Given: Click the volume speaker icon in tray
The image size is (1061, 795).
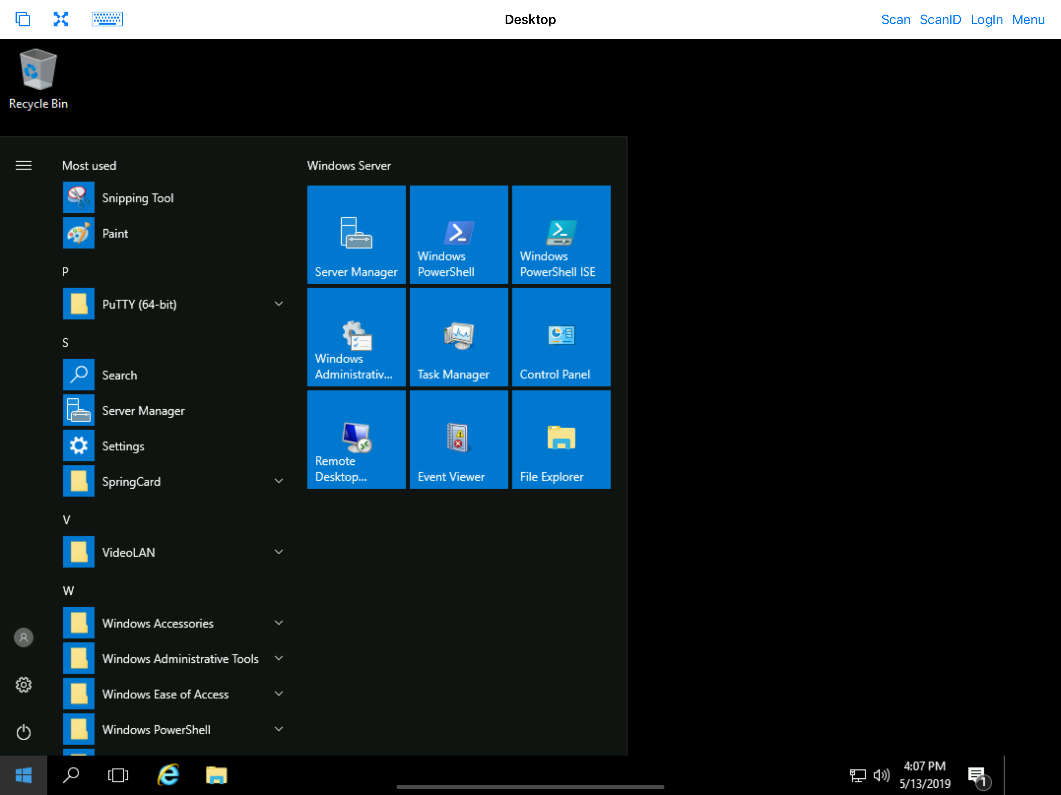Looking at the screenshot, I should (881, 775).
